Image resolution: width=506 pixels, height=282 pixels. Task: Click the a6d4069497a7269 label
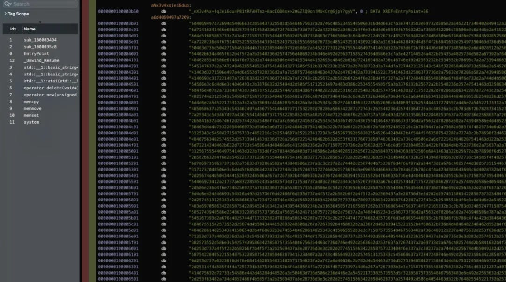point(171,17)
